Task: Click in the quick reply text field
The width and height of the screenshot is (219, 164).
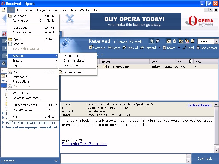Action: (124, 159)
